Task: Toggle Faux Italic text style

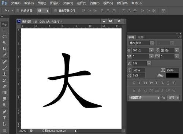Action: point(139,83)
